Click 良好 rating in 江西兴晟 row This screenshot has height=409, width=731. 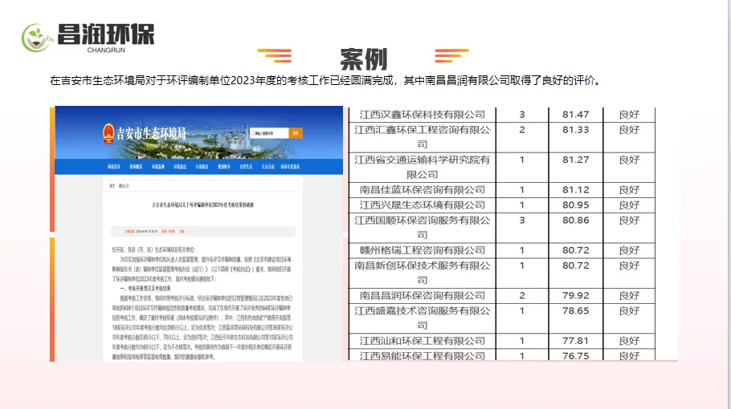629,205
